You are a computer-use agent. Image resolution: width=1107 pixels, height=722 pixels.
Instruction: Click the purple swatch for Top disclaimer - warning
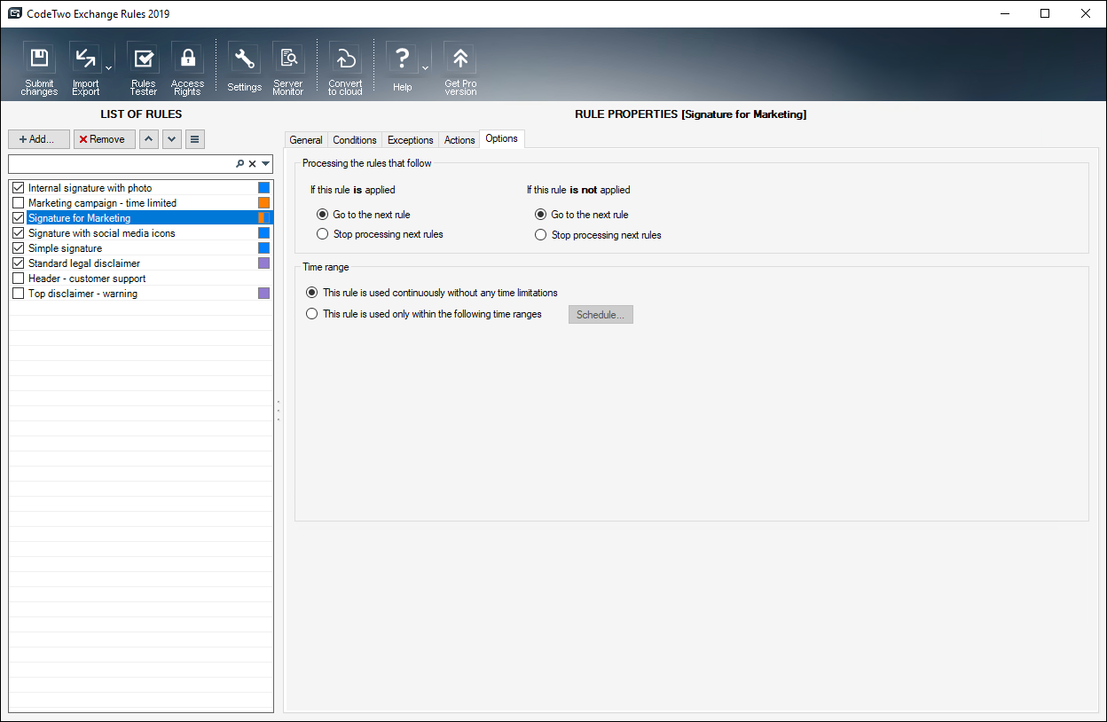[x=263, y=294]
